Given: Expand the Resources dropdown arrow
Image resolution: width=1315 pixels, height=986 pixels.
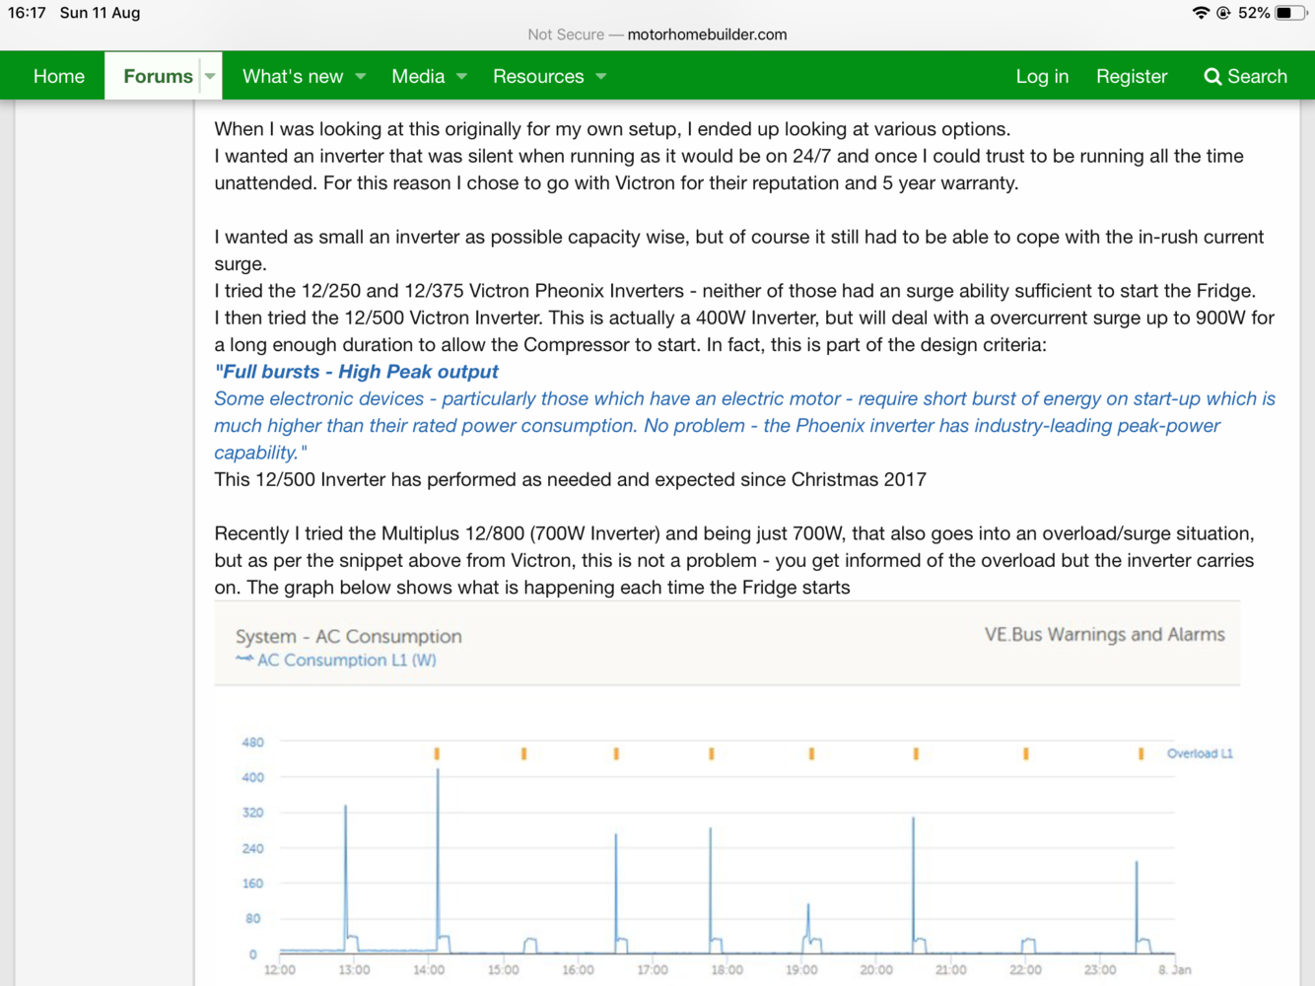Looking at the screenshot, I should pyautogui.click(x=601, y=76).
